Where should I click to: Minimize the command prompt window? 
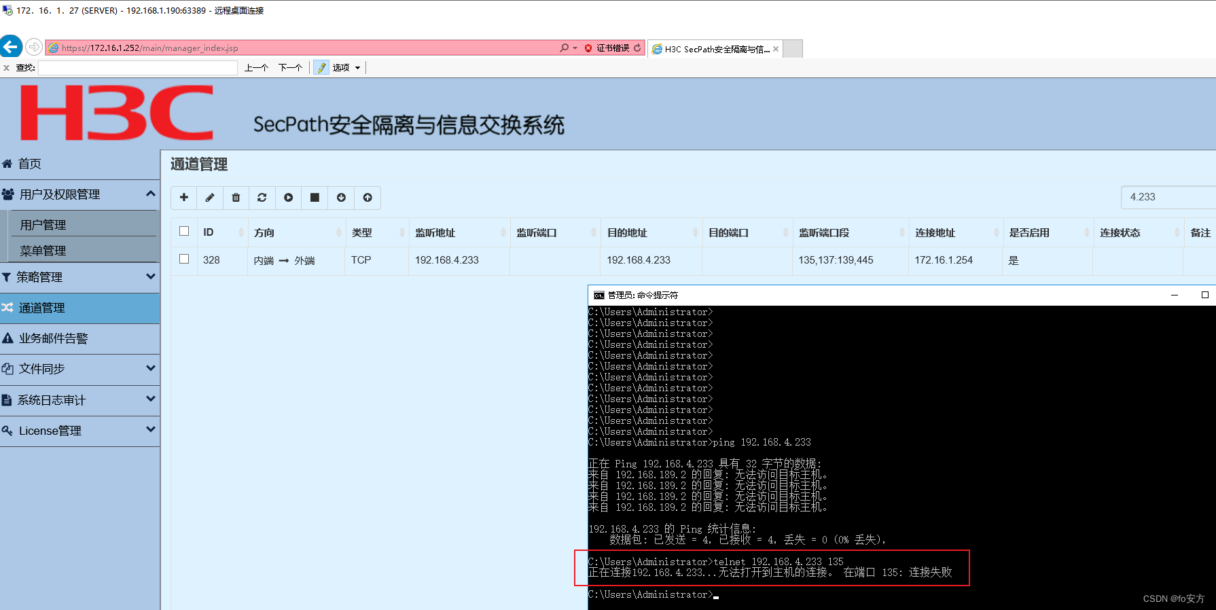tap(1174, 295)
